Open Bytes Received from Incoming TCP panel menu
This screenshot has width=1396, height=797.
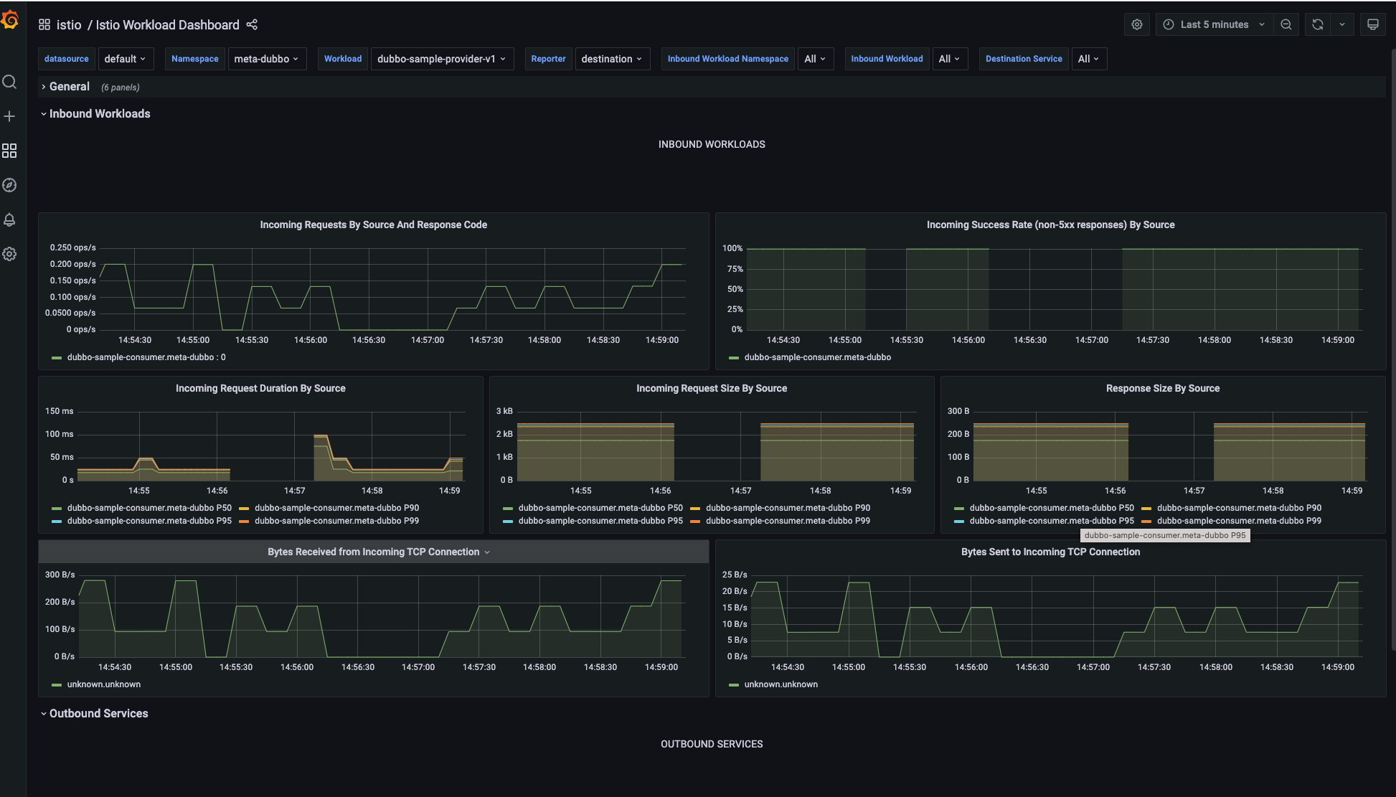[487, 552]
